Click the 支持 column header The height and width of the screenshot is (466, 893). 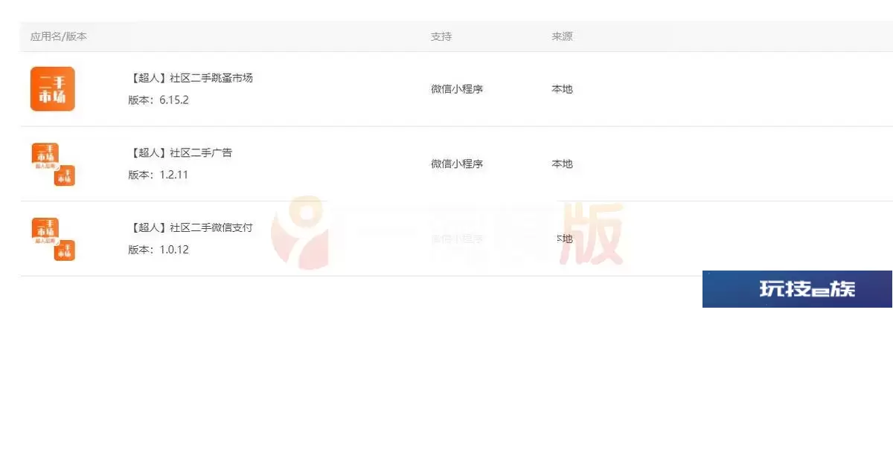[441, 36]
